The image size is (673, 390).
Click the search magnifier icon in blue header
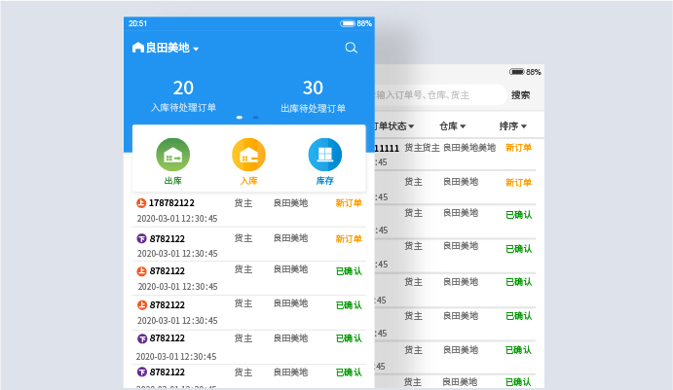351,48
